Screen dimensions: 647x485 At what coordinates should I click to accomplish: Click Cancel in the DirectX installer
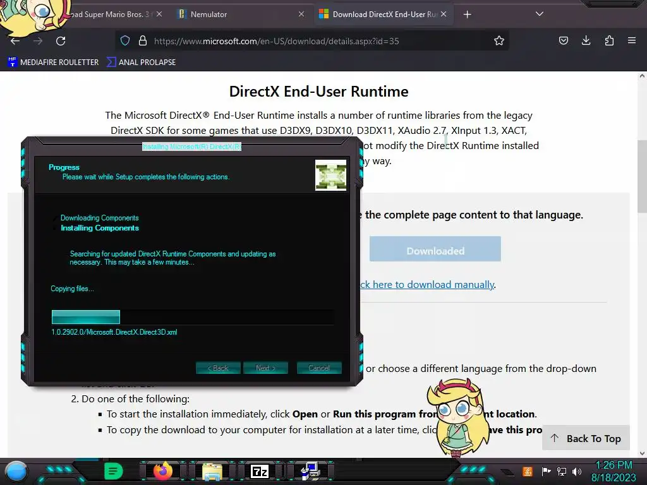(319, 368)
